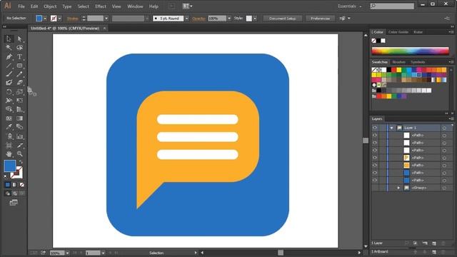Open the Effect menu

pyautogui.click(x=101, y=6)
